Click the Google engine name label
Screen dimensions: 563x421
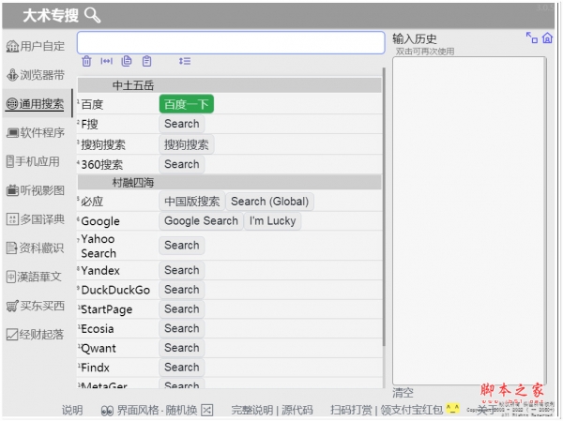point(100,221)
